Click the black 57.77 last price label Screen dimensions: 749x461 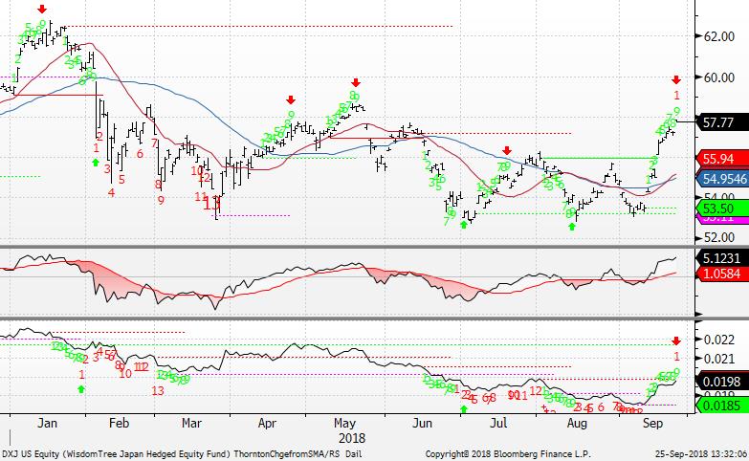717,122
